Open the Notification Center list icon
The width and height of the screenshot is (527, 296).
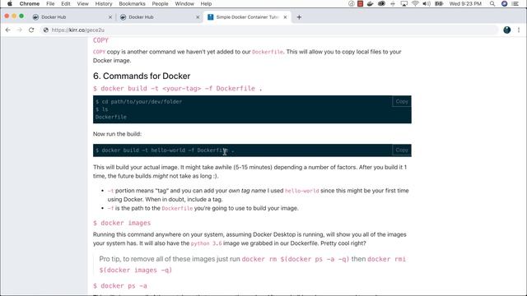click(x=515, y=3)
